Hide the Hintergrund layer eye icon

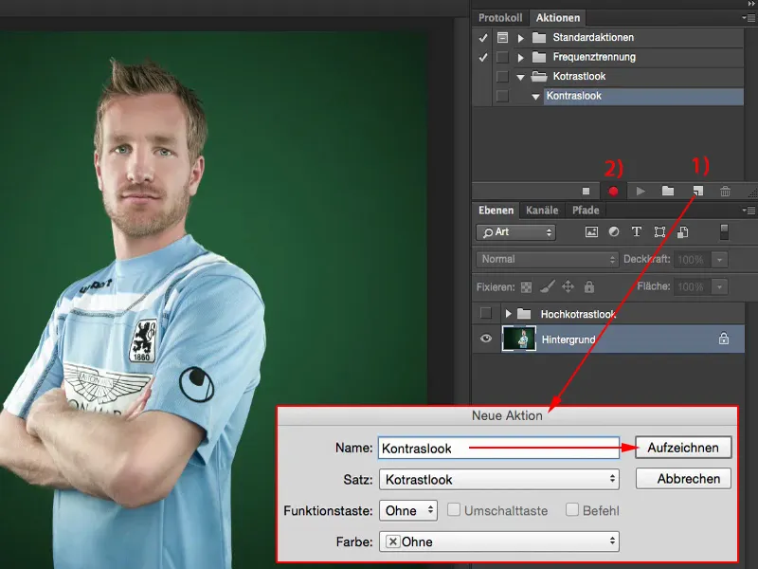pos(486,339)
